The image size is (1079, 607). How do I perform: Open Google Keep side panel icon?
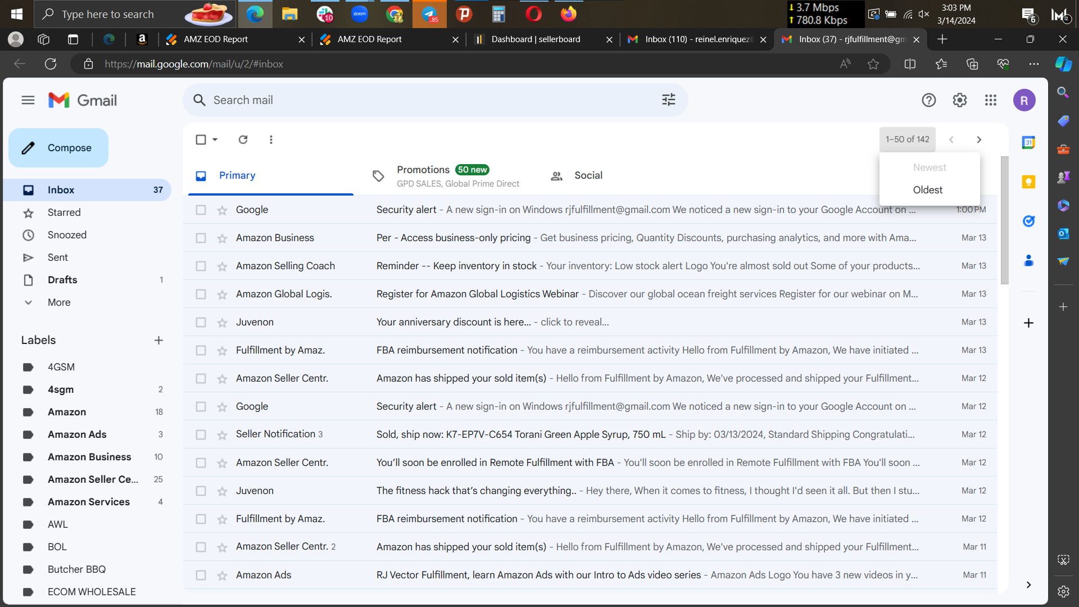(1028, 182)
